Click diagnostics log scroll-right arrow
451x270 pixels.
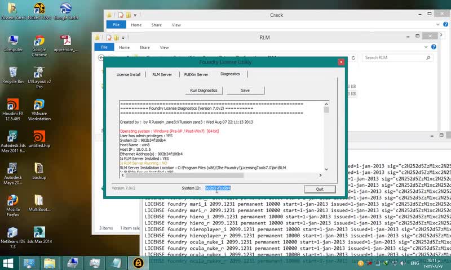tap(320, 175)
